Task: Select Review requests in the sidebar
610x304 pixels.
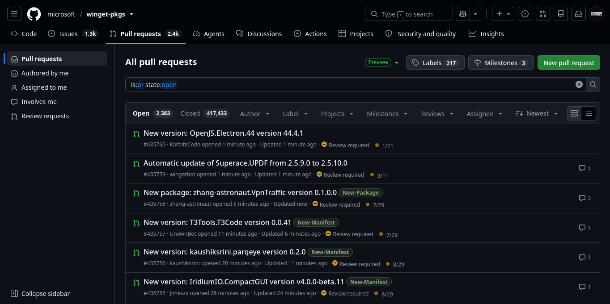Action: tap(57, 116)
